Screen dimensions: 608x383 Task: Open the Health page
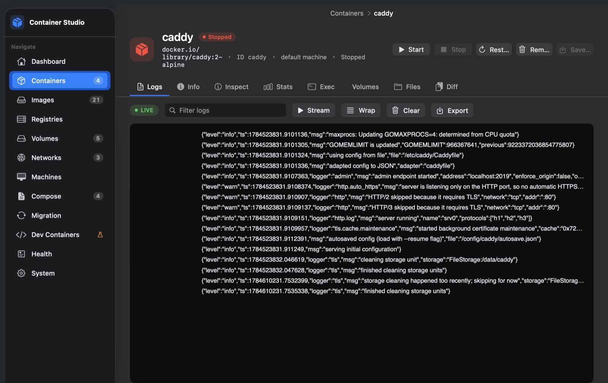click(x=60, y=254)
